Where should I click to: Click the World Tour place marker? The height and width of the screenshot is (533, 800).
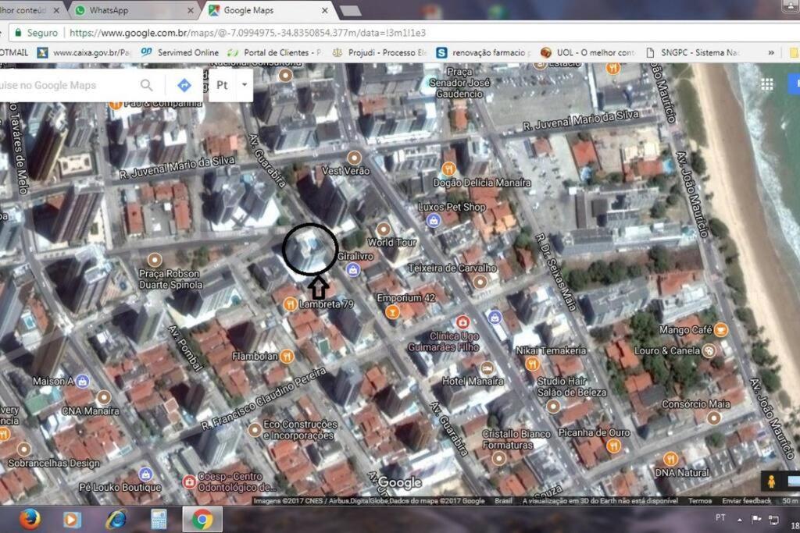click(x=384, y=229)
